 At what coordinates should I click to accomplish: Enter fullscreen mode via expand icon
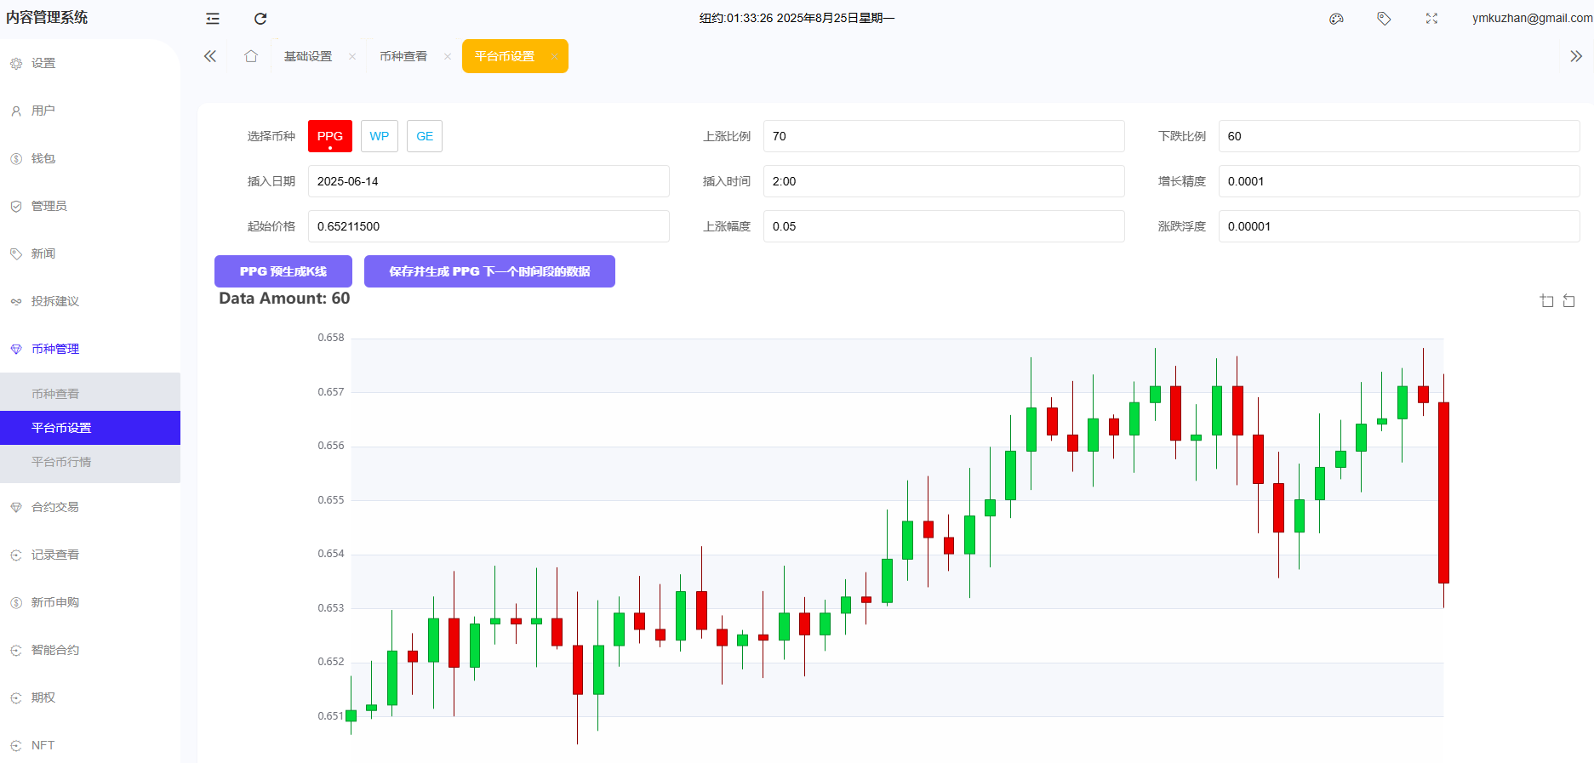(x=1431, y=19)
